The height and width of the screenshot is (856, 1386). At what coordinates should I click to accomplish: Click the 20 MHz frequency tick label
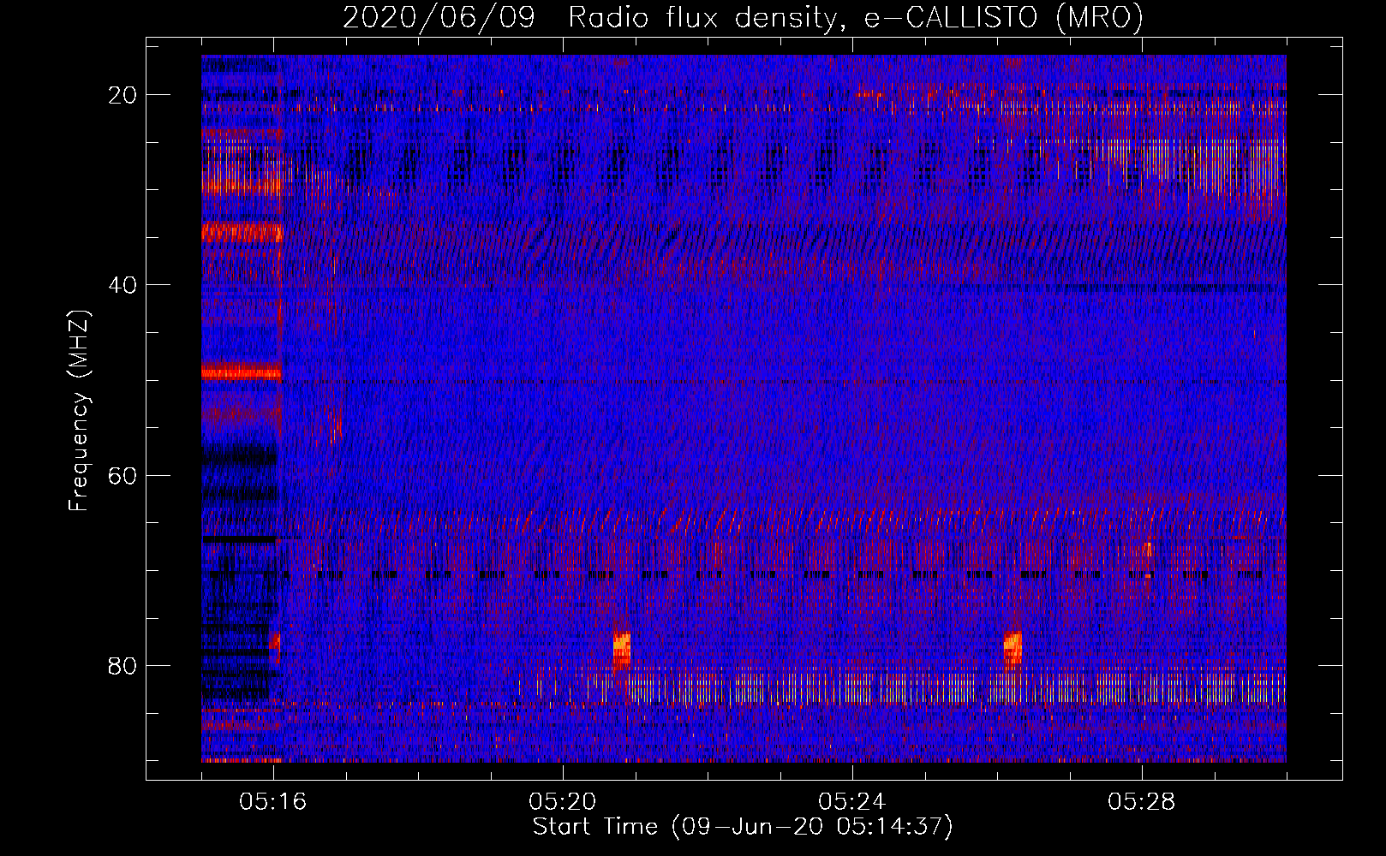point(123,95)
